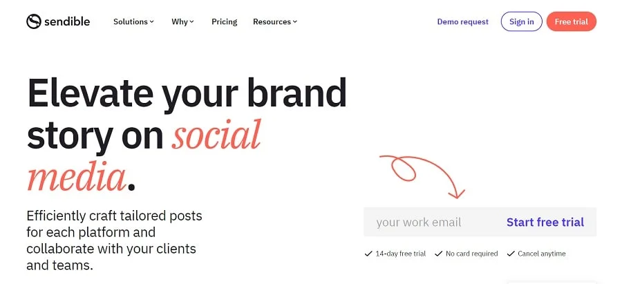
Task: Click the checkmark beside 14-day free trial
Action: pos(368,254)
